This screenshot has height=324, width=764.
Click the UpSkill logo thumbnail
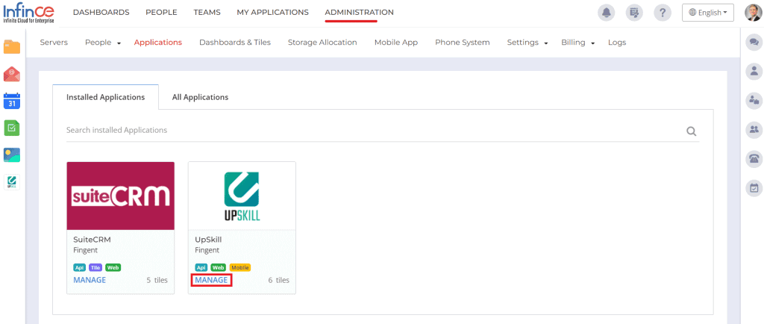(242, 196)
